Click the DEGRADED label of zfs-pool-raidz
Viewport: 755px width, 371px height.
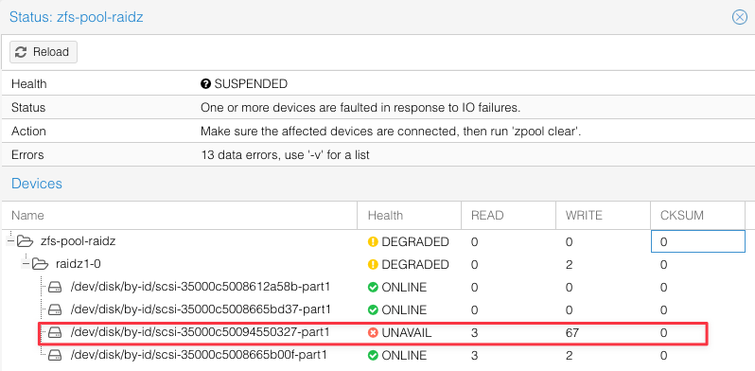415,242
